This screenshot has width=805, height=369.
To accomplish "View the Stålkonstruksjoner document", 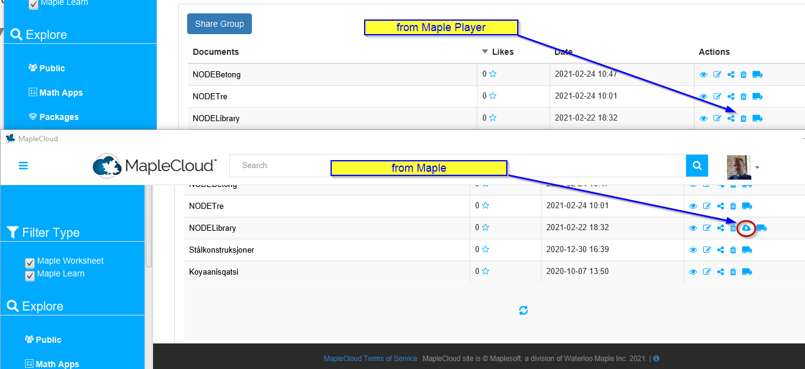I will point(693,250).
